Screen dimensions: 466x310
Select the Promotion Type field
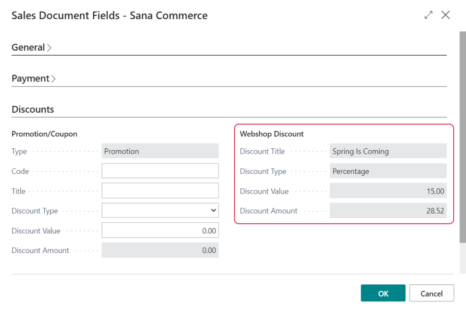coord(160,151)
